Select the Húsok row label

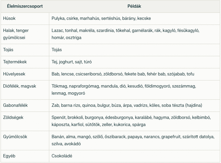click(x=9, y=18)
